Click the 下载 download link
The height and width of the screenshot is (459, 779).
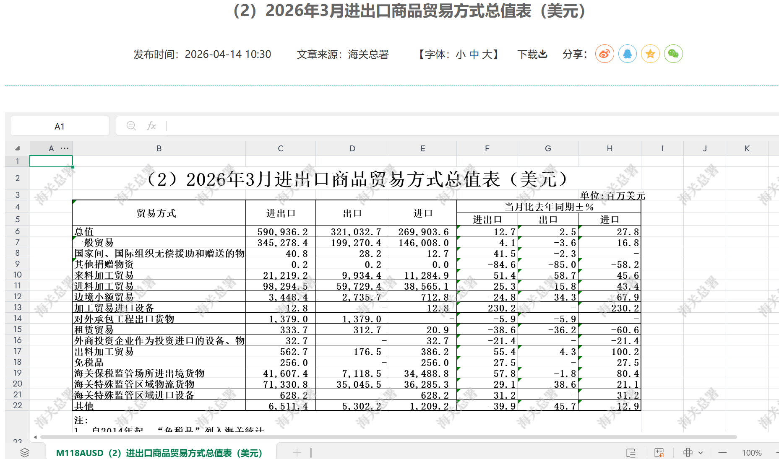click(x=532, y=54)
